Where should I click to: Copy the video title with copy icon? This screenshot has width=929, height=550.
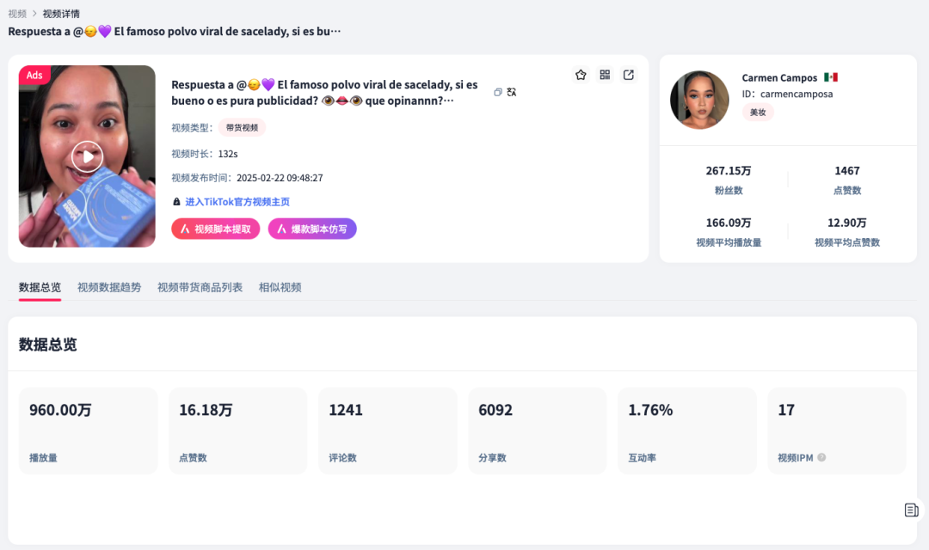click(498, 92)
